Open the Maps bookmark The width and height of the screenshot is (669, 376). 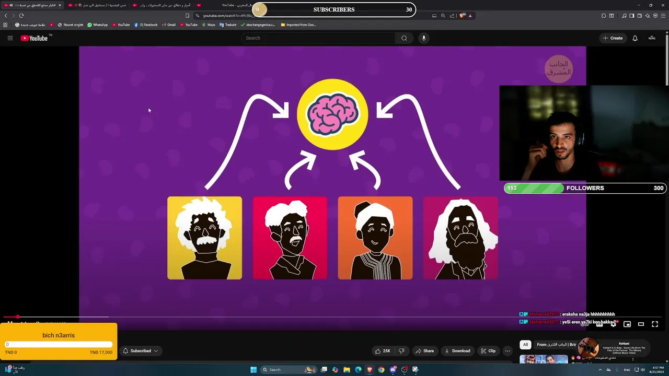[208, 25]
